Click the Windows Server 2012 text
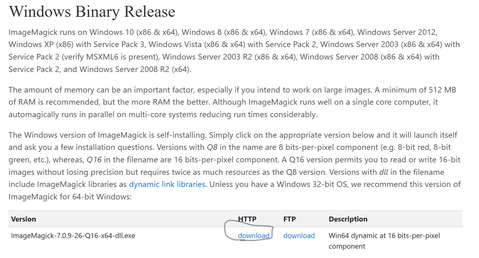 click(x=397, y=32)
